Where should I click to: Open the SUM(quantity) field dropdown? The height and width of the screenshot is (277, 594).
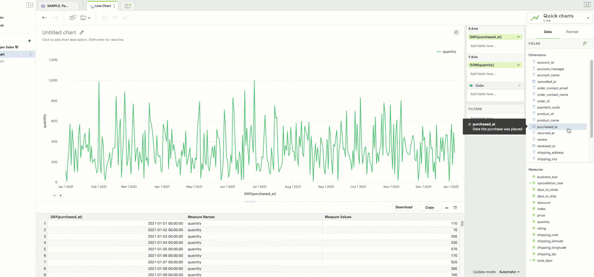(519, 65)
